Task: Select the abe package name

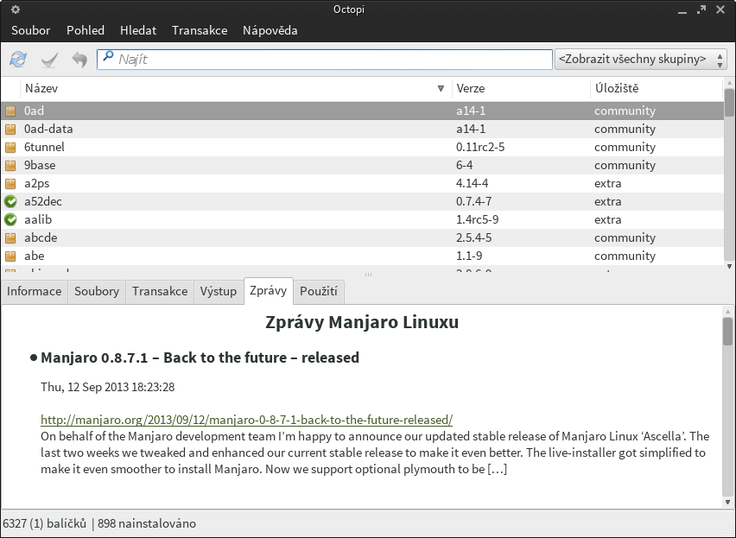Action: click(35, 256)
